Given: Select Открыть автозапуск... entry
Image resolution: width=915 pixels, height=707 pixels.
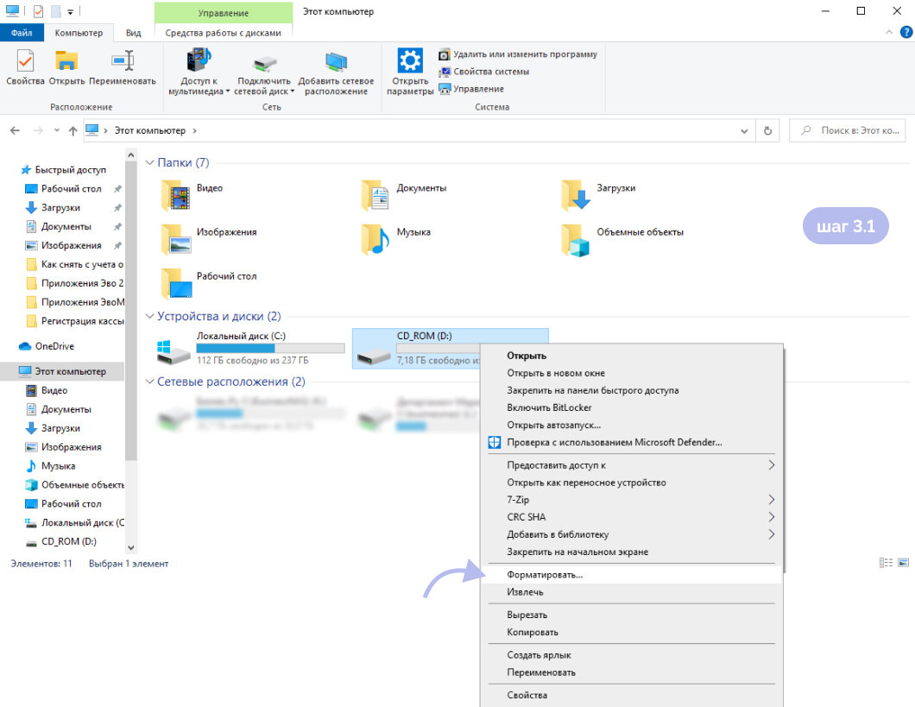Looking at the screenshot, I should pyautogui.click(x=630, y=425).
